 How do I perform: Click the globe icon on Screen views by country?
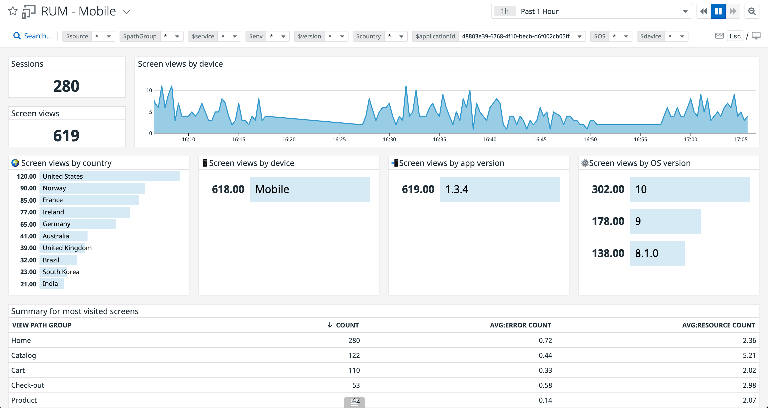click(x=15, y=163)
